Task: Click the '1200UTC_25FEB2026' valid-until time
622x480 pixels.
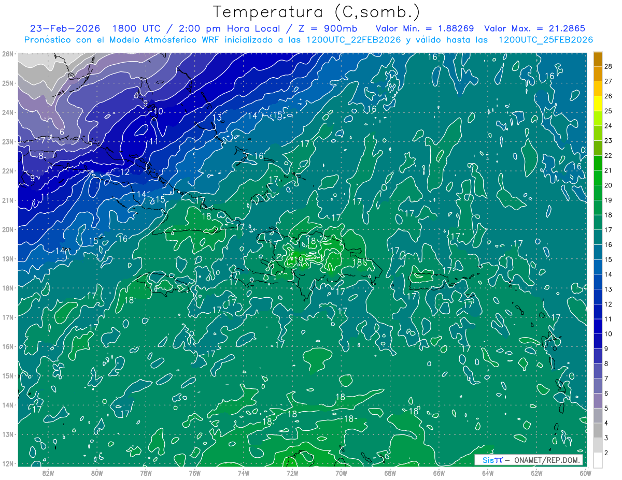Action: coord(546,40)
